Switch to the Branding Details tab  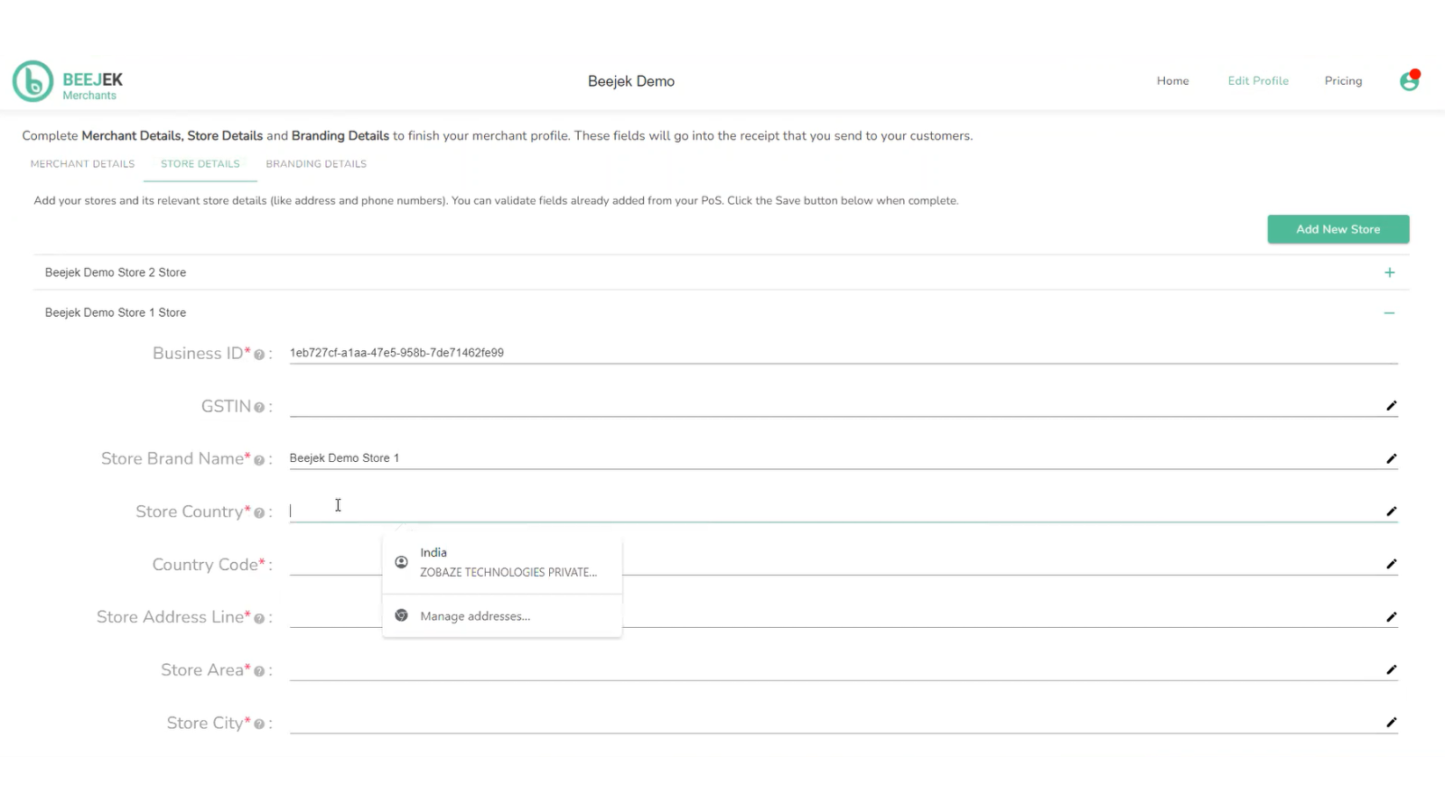[x=315, y=163]
